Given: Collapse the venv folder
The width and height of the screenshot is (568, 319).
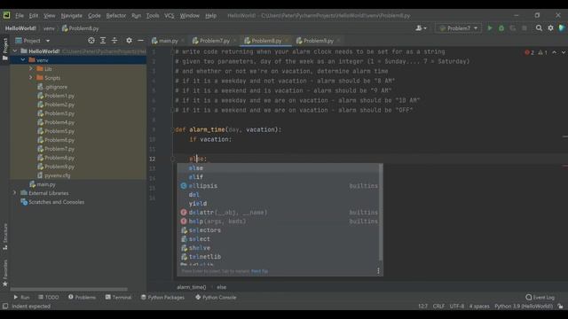Looking at the screenshot, I should (23, 60).
